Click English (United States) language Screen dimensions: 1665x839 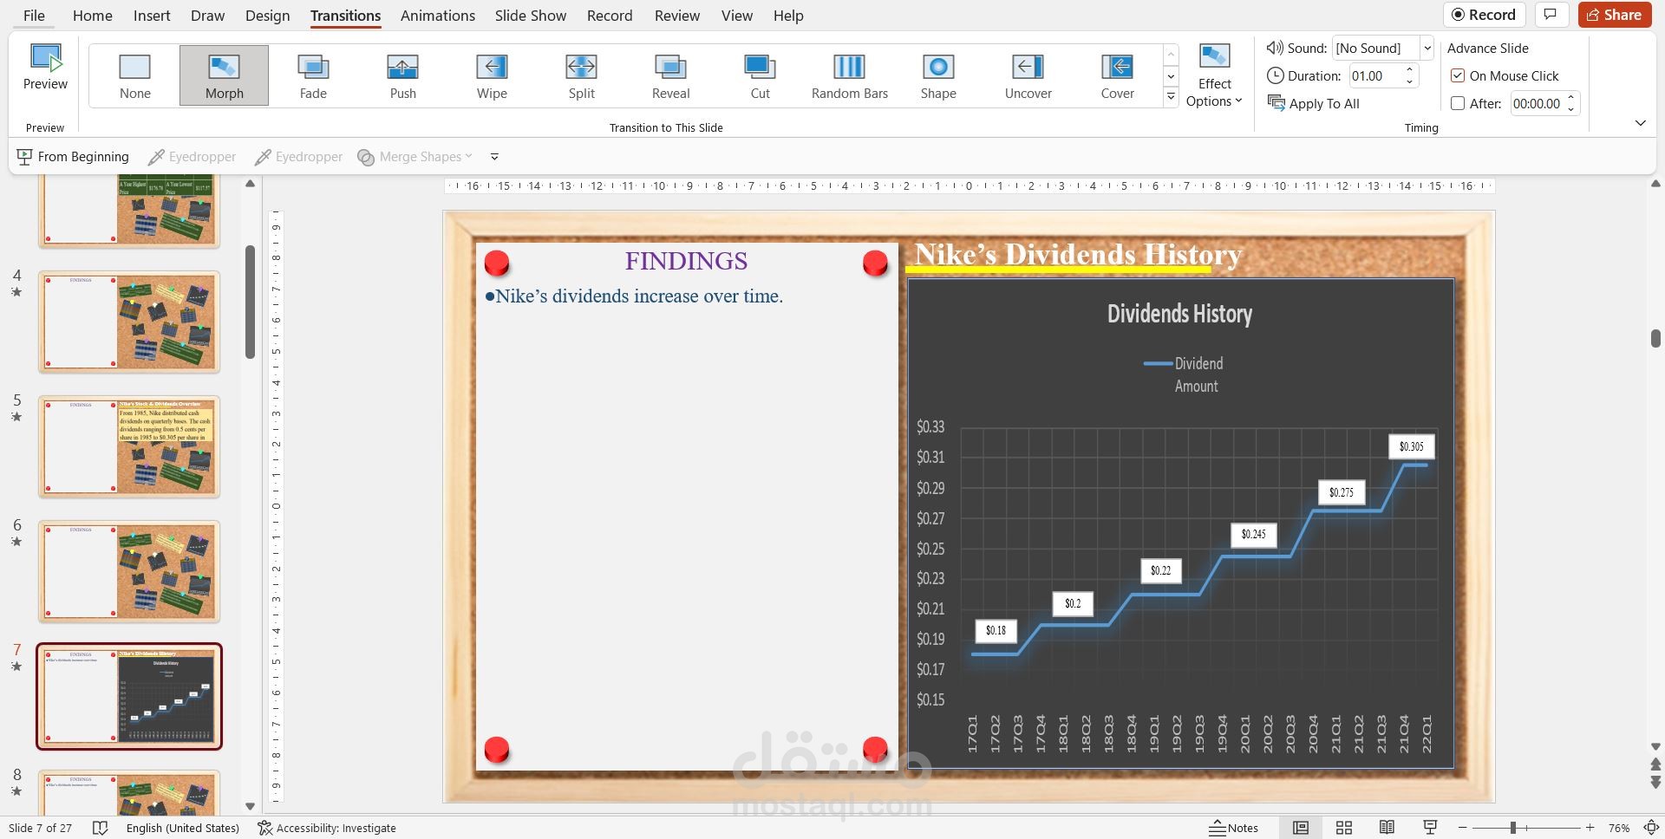point(182,828)
